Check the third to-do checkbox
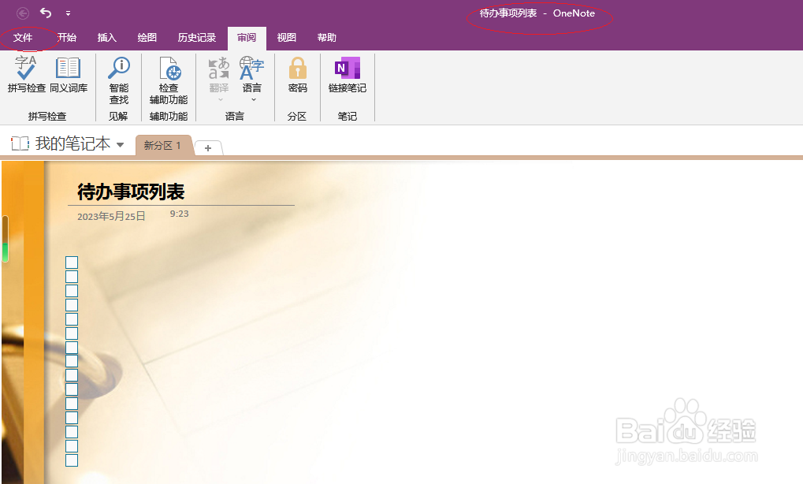This screenshot has width=803, height=484. pos(72,290)
